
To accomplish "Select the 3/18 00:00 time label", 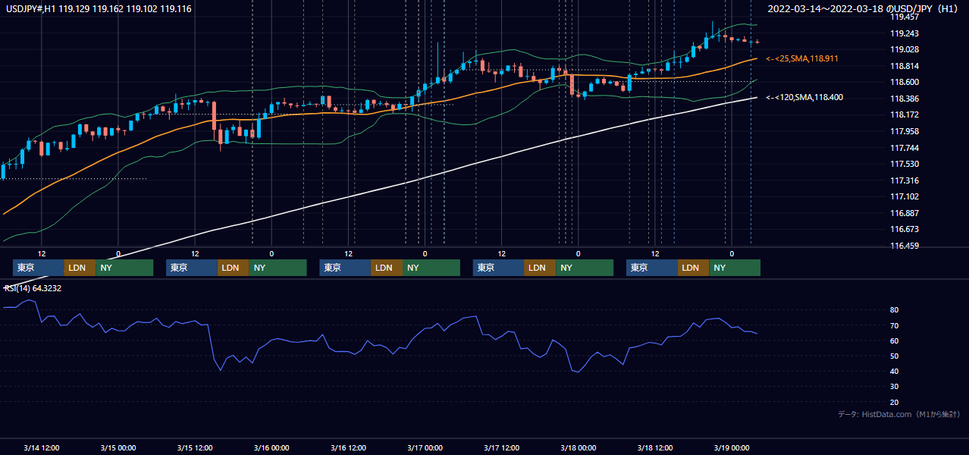I will coord(578,448).
